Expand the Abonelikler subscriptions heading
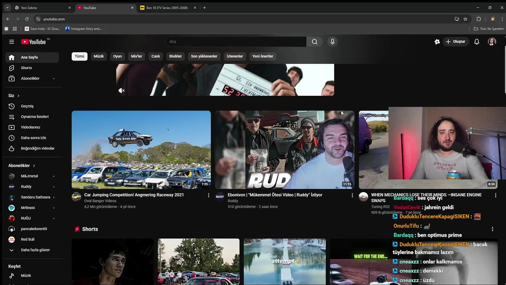Image resolution: width=506 pixels, height=285 pixels. point(22,165)
